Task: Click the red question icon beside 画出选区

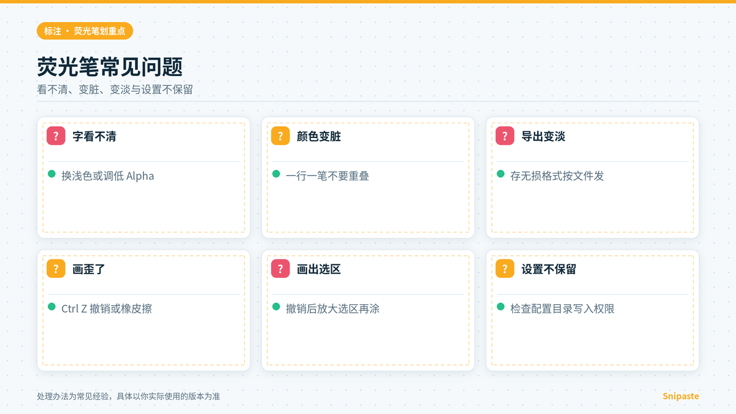Action: tap(280, 269)
